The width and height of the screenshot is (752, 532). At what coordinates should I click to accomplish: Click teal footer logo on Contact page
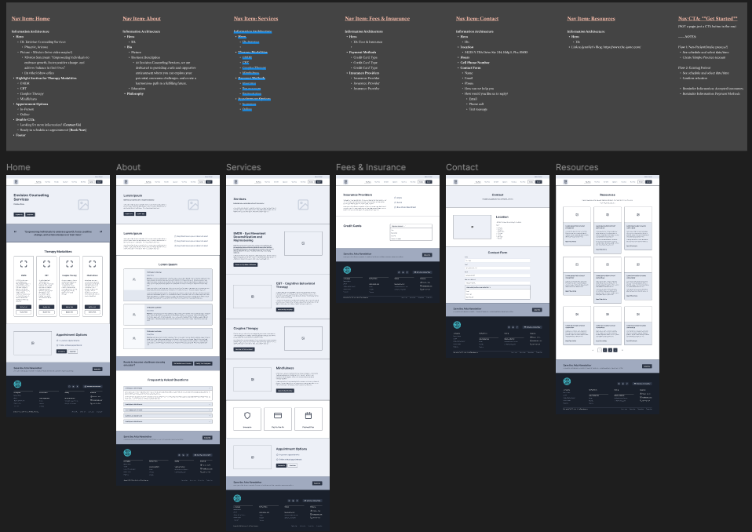pyautogui.click(x=457, y=326)
